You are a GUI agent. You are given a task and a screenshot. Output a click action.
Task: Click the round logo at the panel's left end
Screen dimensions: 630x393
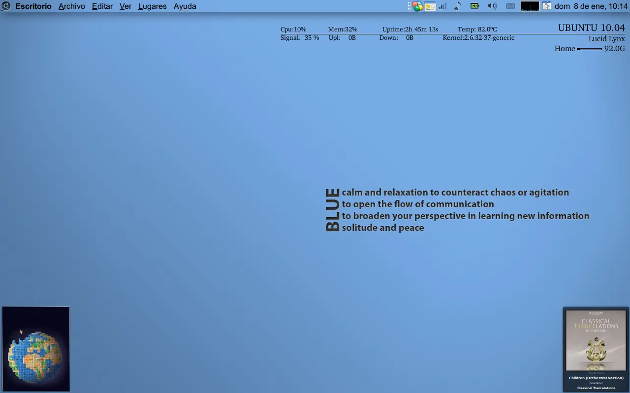(6, 6)
